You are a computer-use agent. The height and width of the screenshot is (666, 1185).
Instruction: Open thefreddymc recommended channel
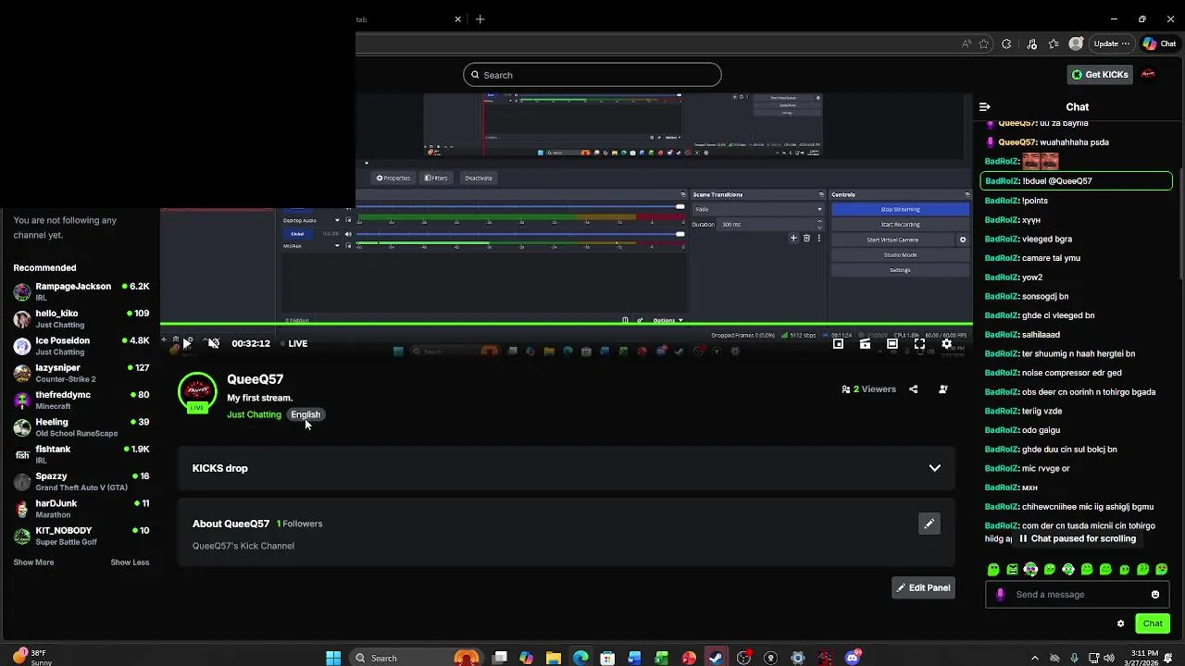pyautogui.click(x=81, y=401)
